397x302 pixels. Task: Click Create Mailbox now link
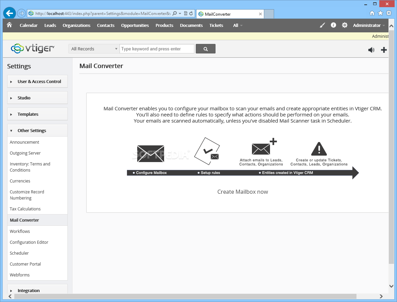point(242,192)
